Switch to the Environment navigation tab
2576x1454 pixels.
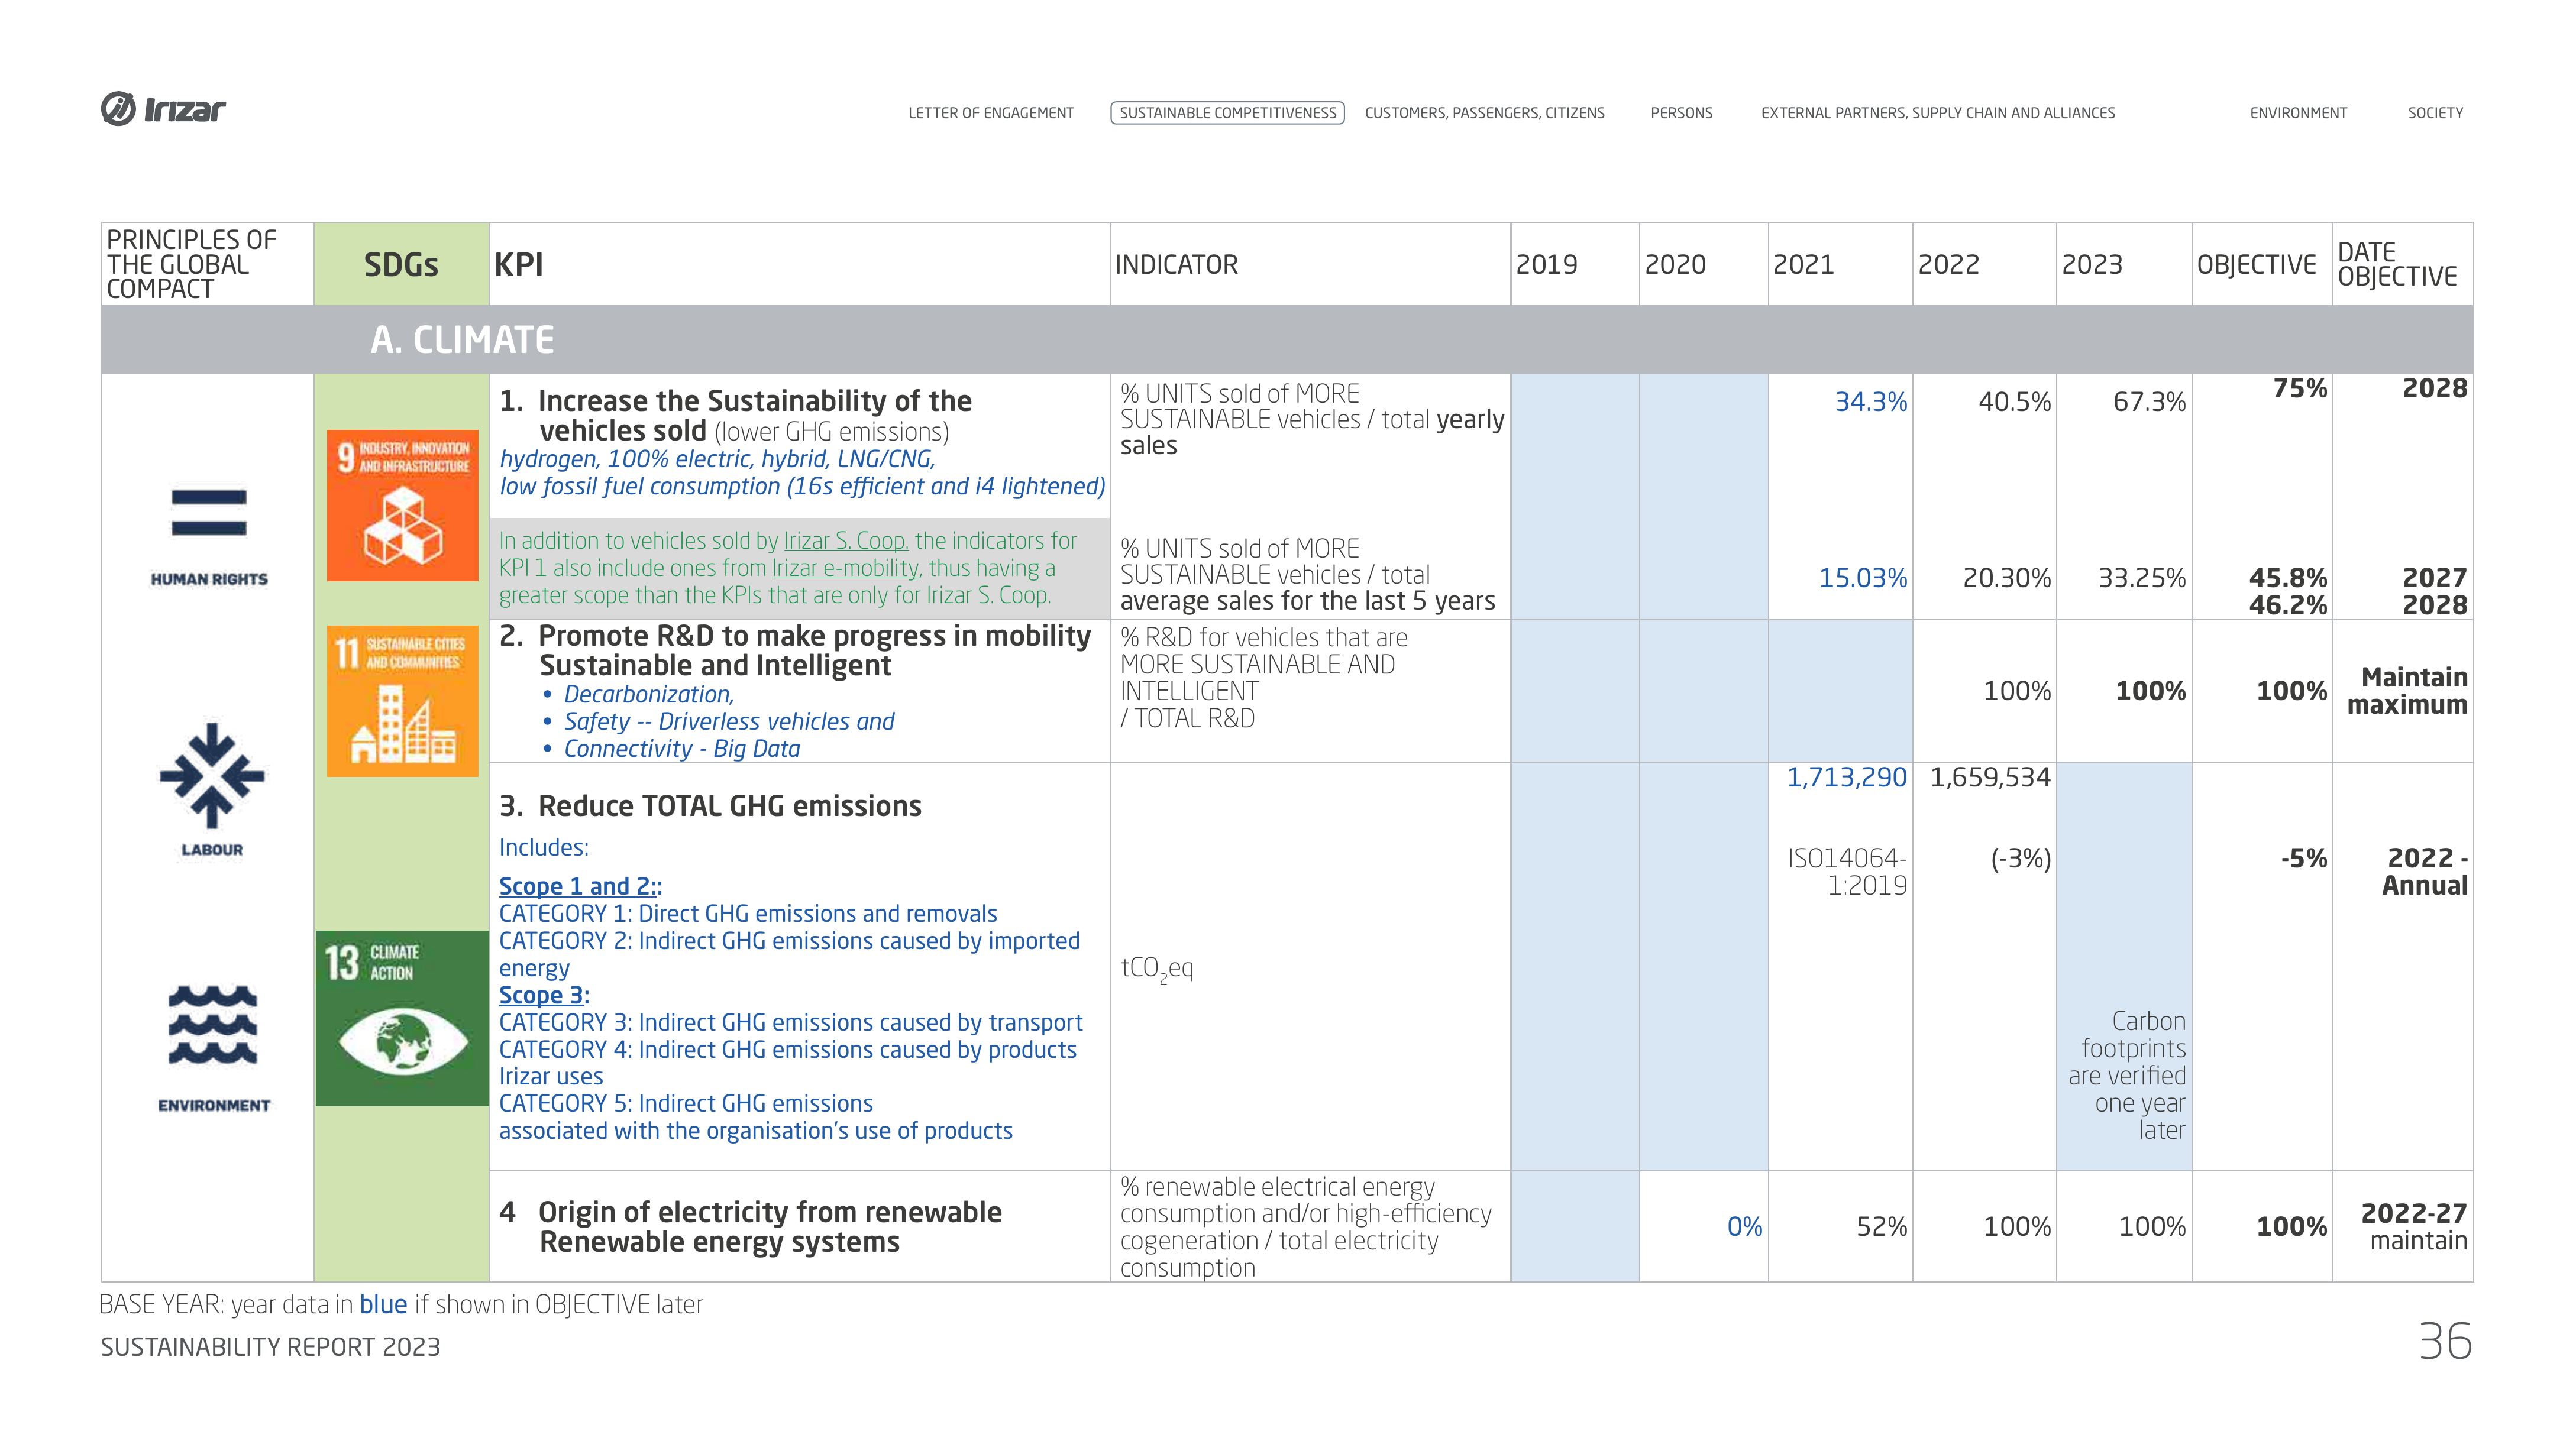pyautogui.click(x=2298, y=113)
